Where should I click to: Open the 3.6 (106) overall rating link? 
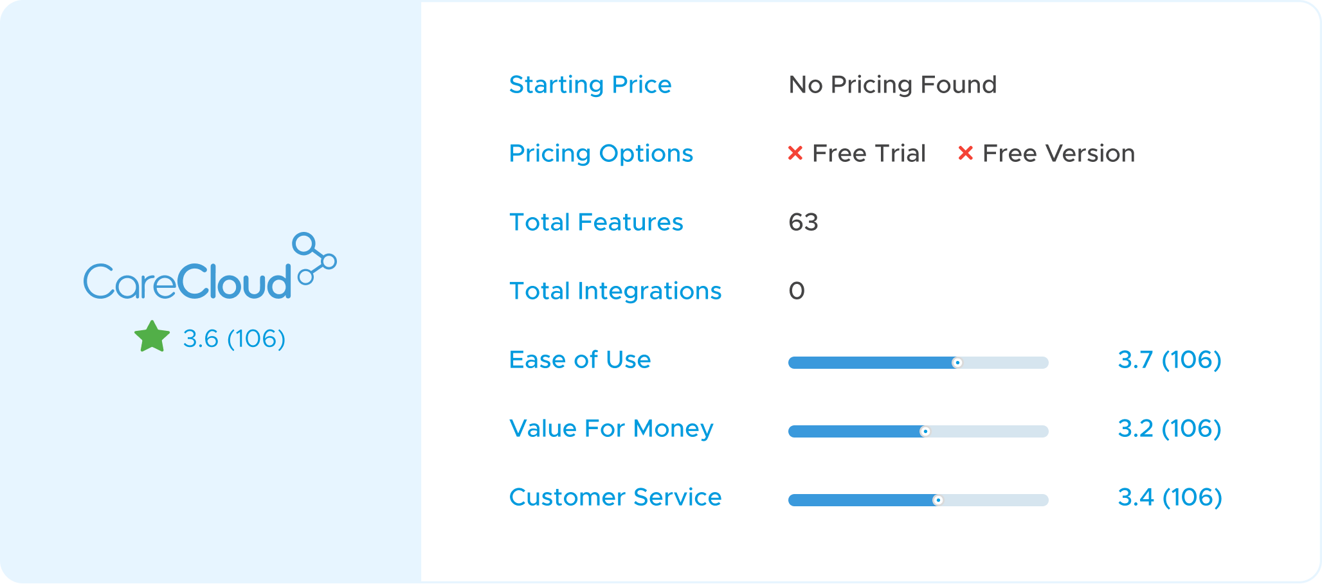[x=234, y=339]
